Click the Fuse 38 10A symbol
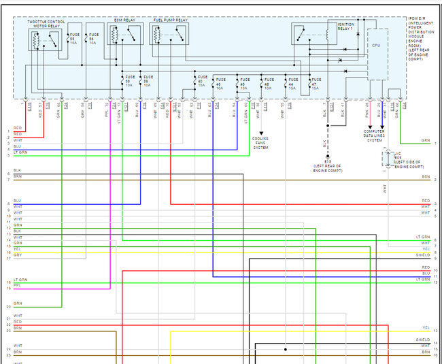This screenshot has height=364, width=442. tap(122, 81)
